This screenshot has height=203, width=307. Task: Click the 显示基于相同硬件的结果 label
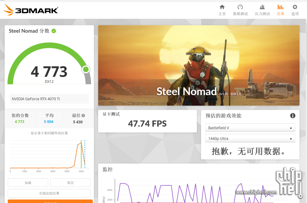49,133
